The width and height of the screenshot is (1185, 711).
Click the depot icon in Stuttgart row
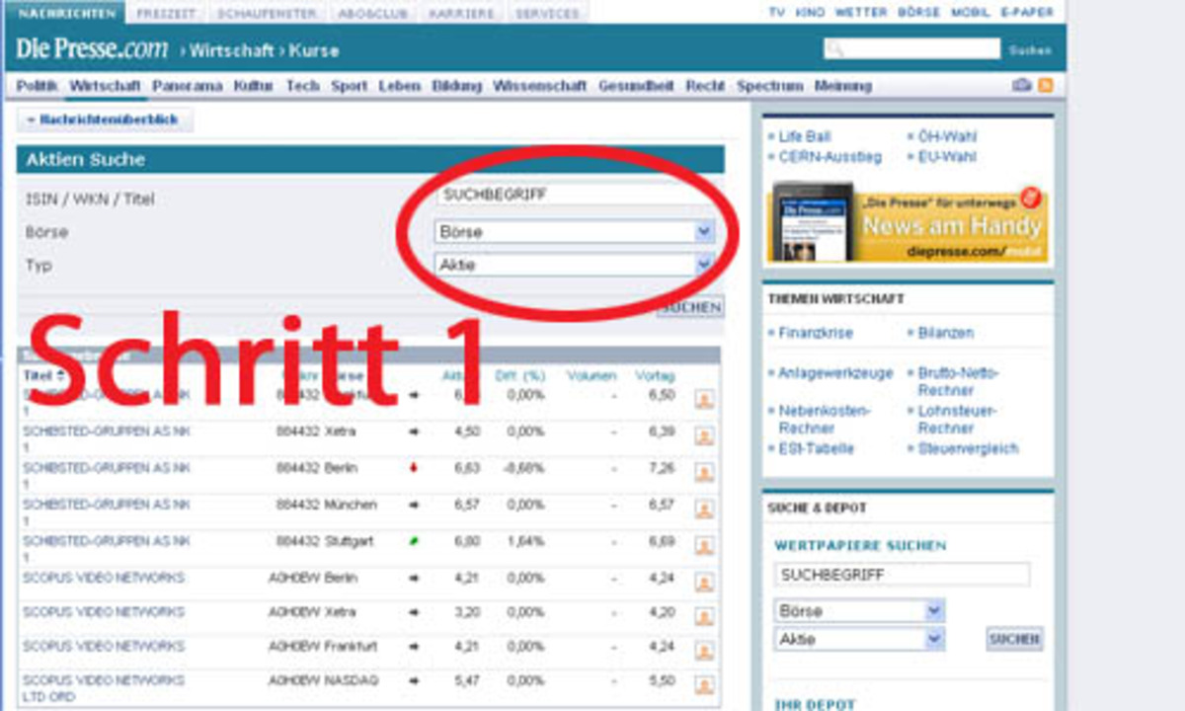point(704,546)
